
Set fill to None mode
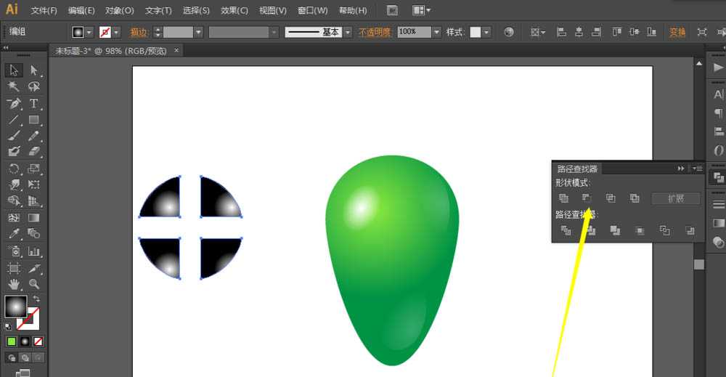coord(38,342)
